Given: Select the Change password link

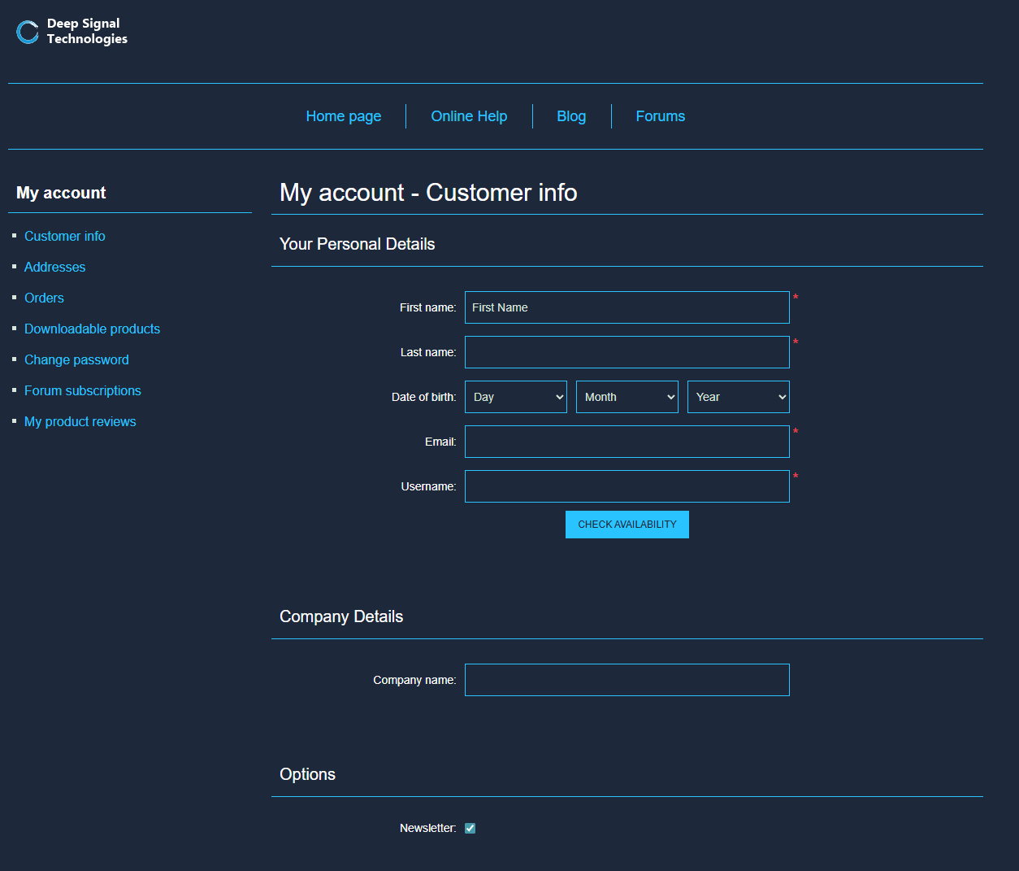Looking at the screenshot, I should point(76,359).
